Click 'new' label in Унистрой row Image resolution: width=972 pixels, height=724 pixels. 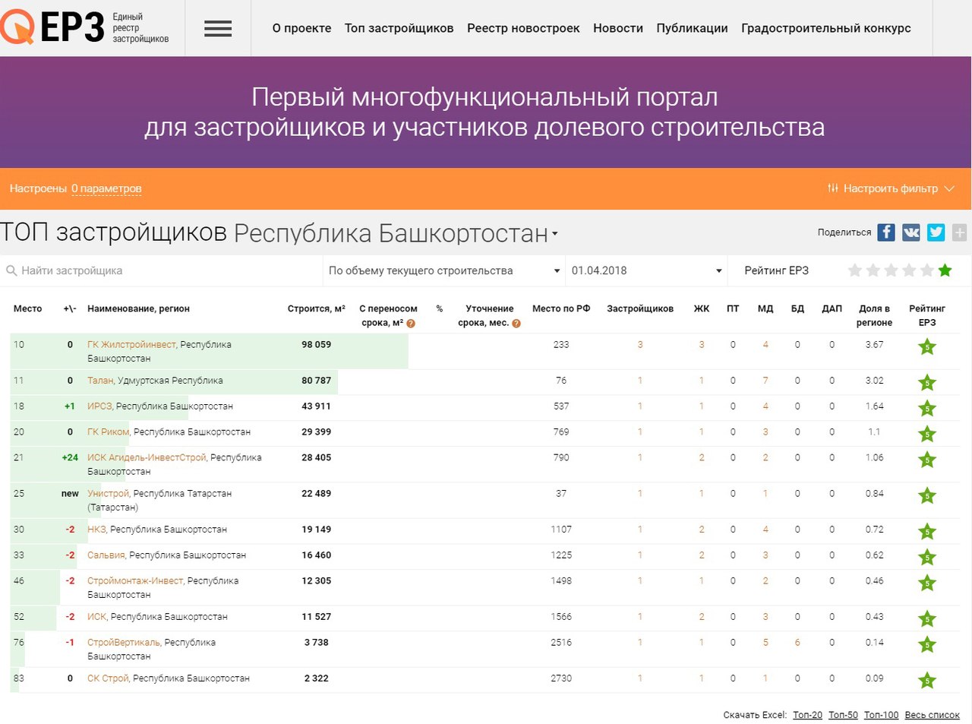click(x=70, y=494)
